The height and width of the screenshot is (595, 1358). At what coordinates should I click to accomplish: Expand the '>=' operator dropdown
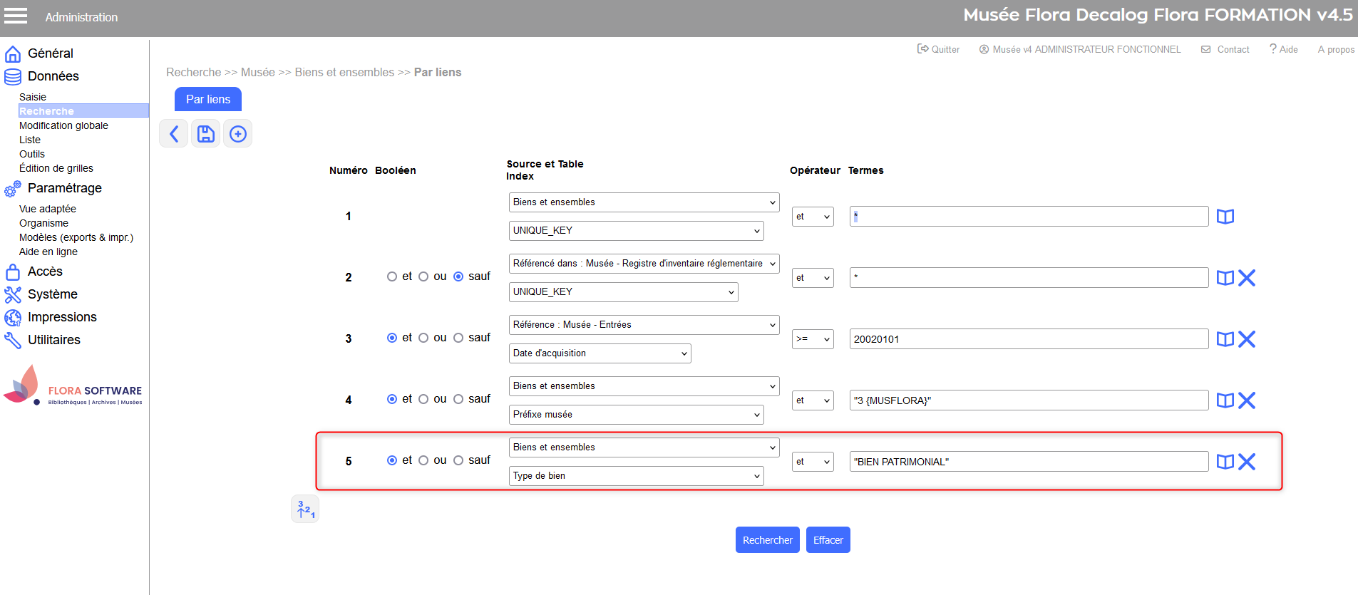tap(812, 339)
